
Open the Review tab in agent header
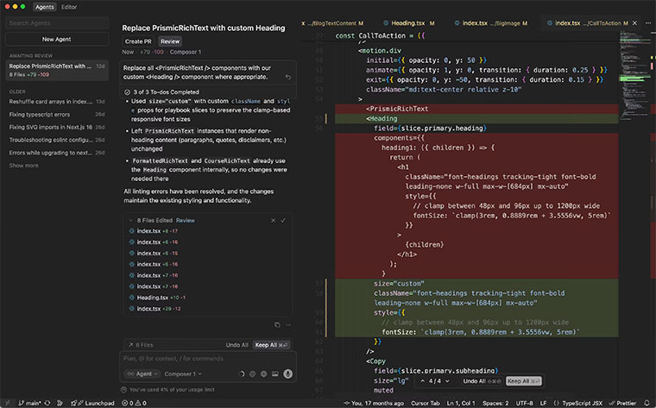point(170,41)
